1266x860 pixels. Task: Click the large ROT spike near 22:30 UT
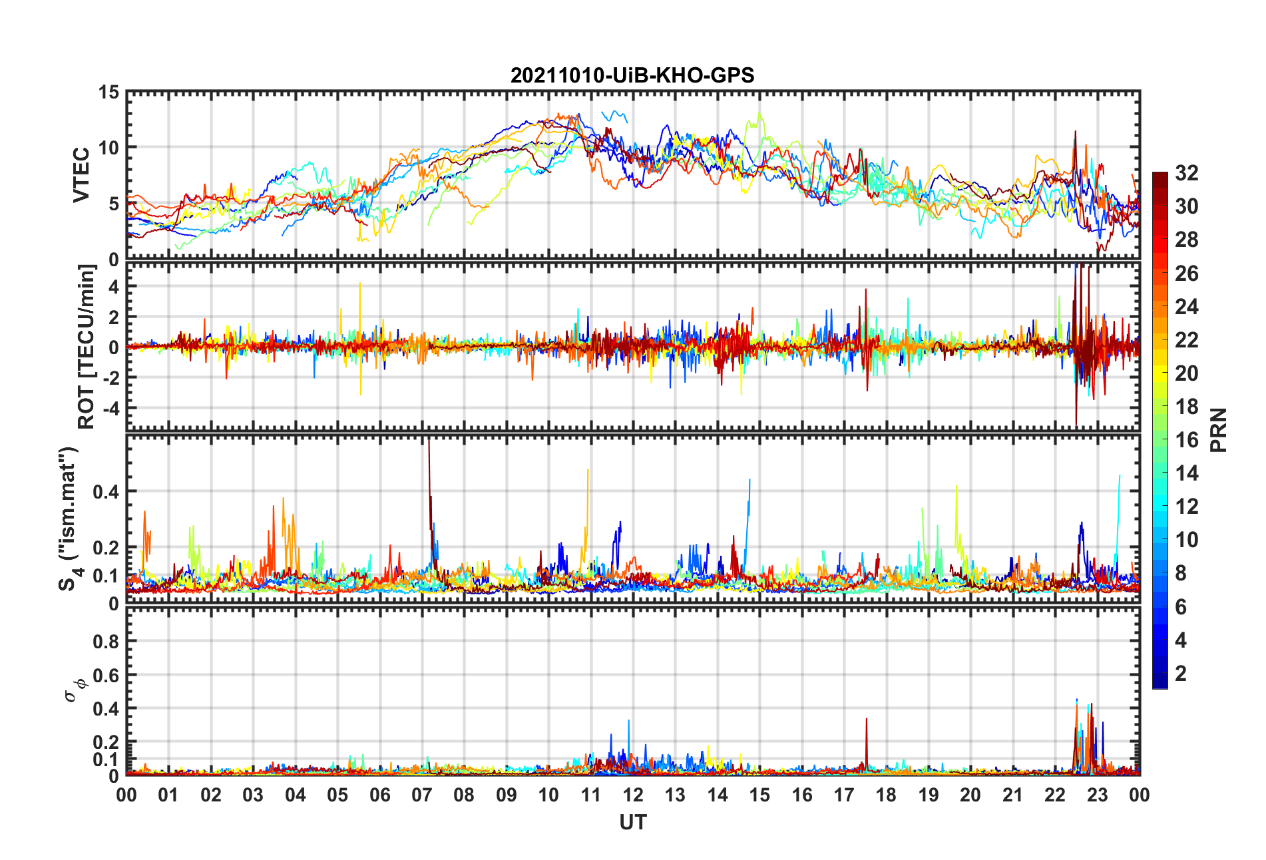(x=1076, y=346)
